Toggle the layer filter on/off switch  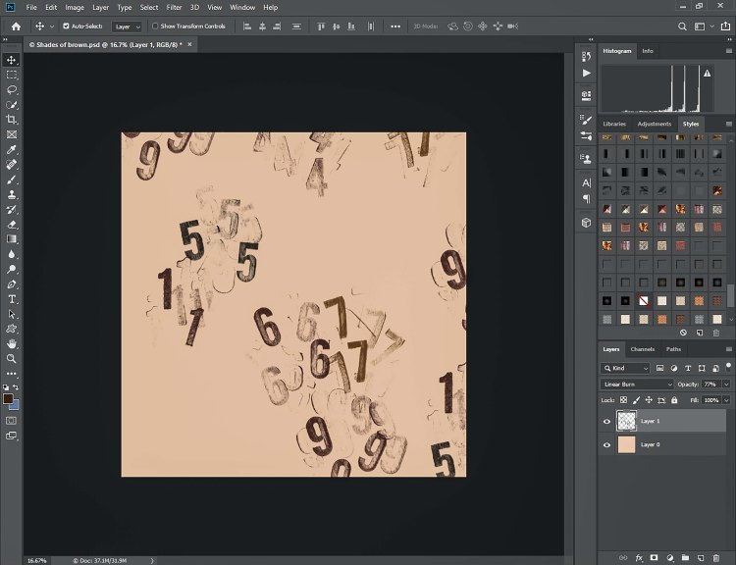[728, 367]
